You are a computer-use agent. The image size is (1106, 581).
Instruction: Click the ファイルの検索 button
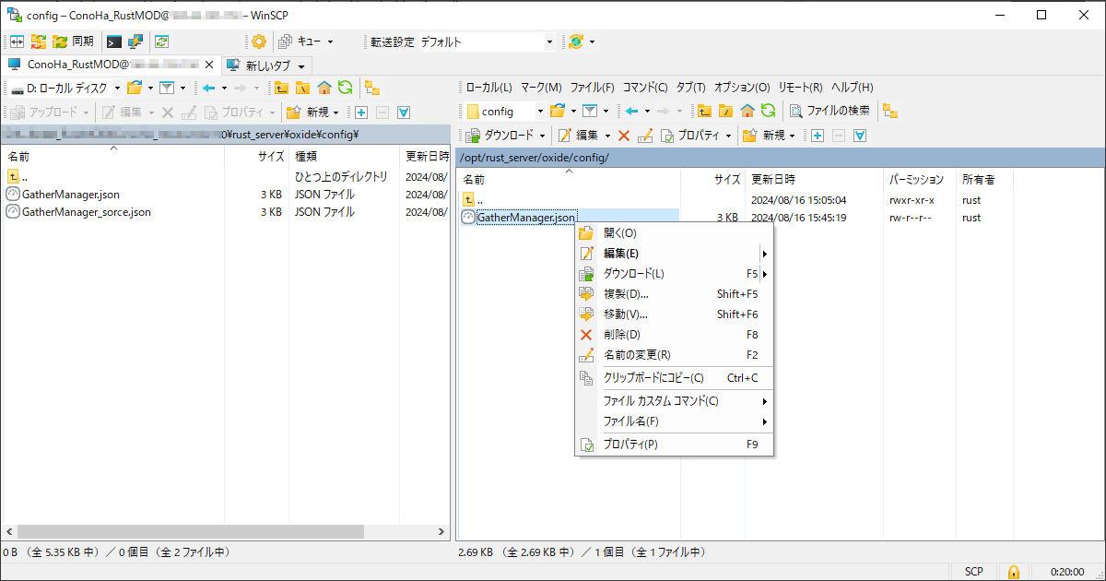point(829,112)
